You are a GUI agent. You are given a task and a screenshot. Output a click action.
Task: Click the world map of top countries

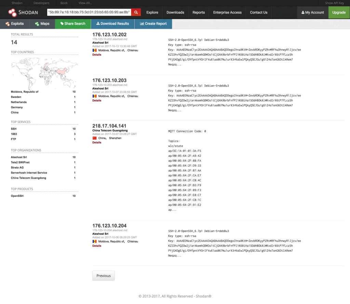tap(44, 73)
